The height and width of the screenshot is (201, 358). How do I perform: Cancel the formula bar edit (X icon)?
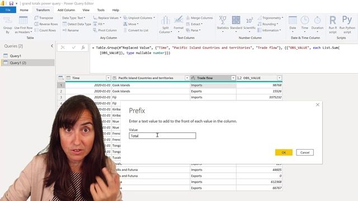63,47
